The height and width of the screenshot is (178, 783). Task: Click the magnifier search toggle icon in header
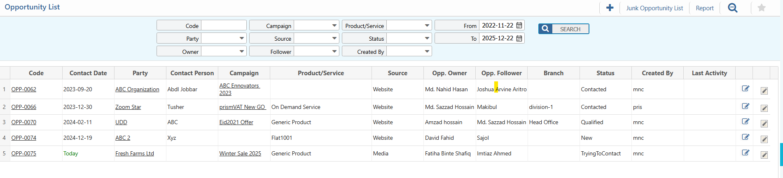(732, 8)
